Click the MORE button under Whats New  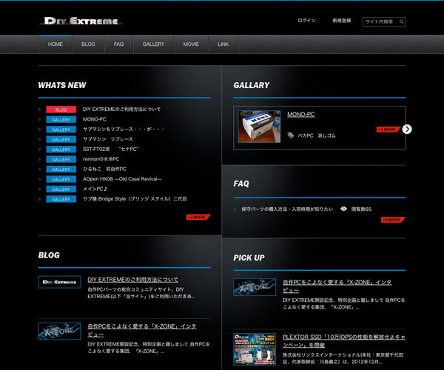pyautogui.click(x=198, y=217)
